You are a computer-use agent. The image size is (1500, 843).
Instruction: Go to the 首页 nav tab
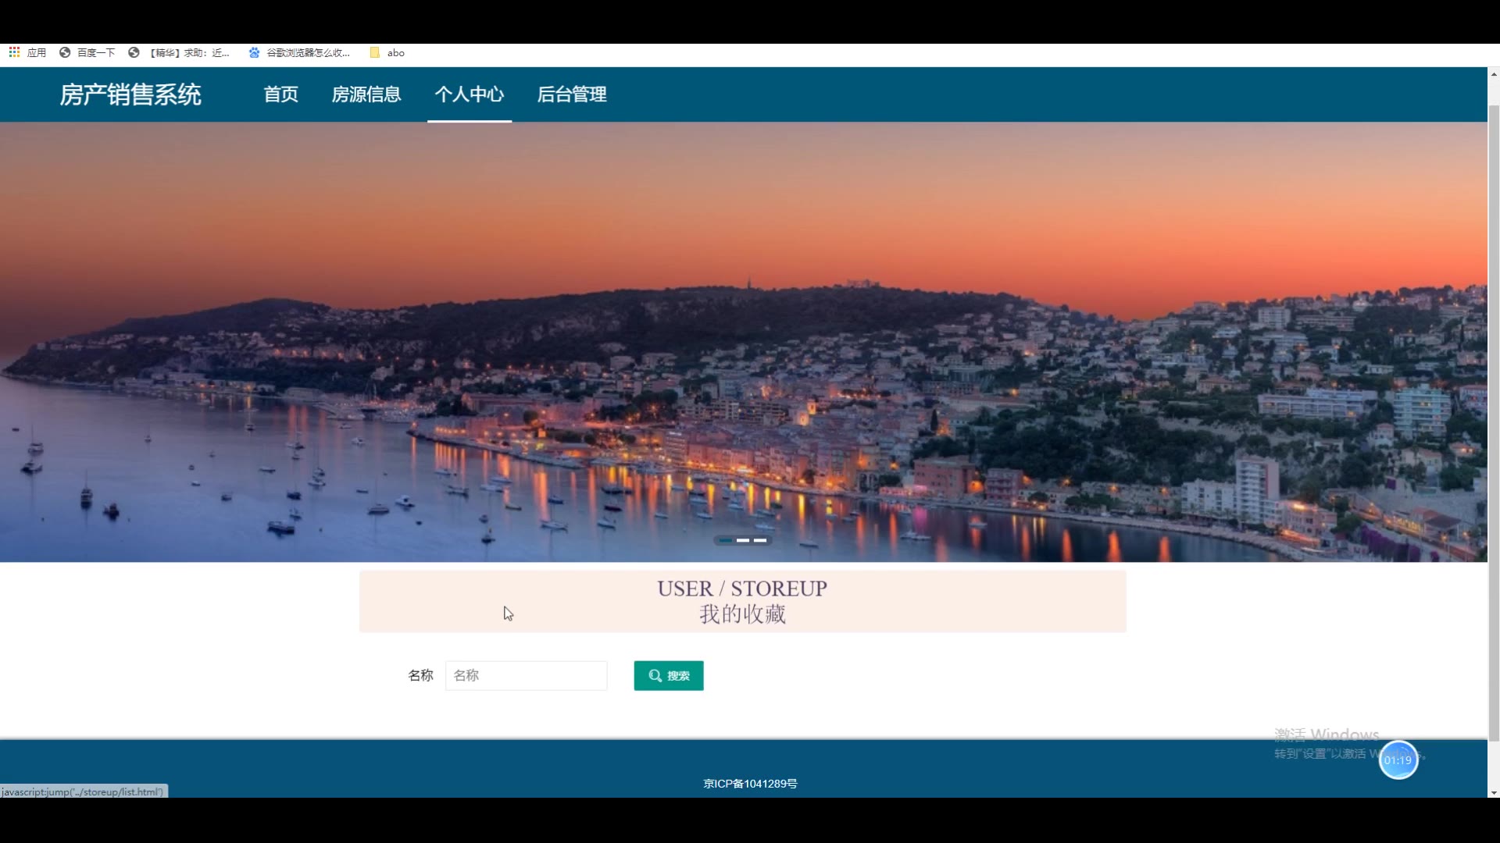point(280,94)
